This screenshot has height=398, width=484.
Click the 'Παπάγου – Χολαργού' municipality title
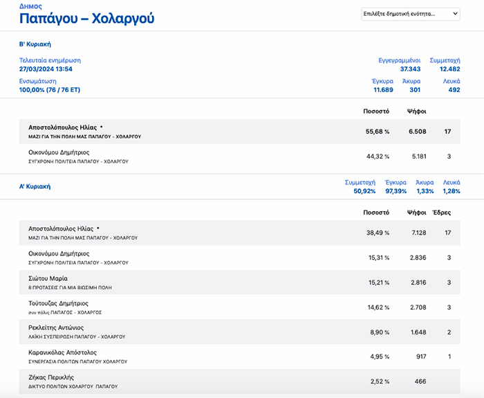click(x=86, y=19)
